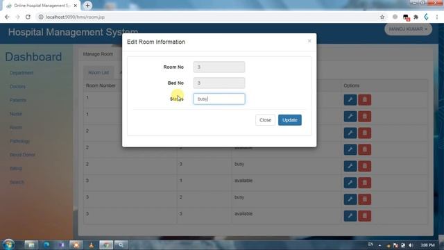Click the blue extension icon beside Extensions
This screenshot has height=250, width=444.
pyautogui.click(x=426, y=17)
